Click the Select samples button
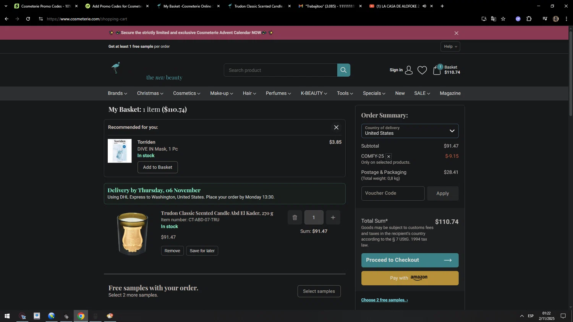573x322 pixels. coord(319,291)
